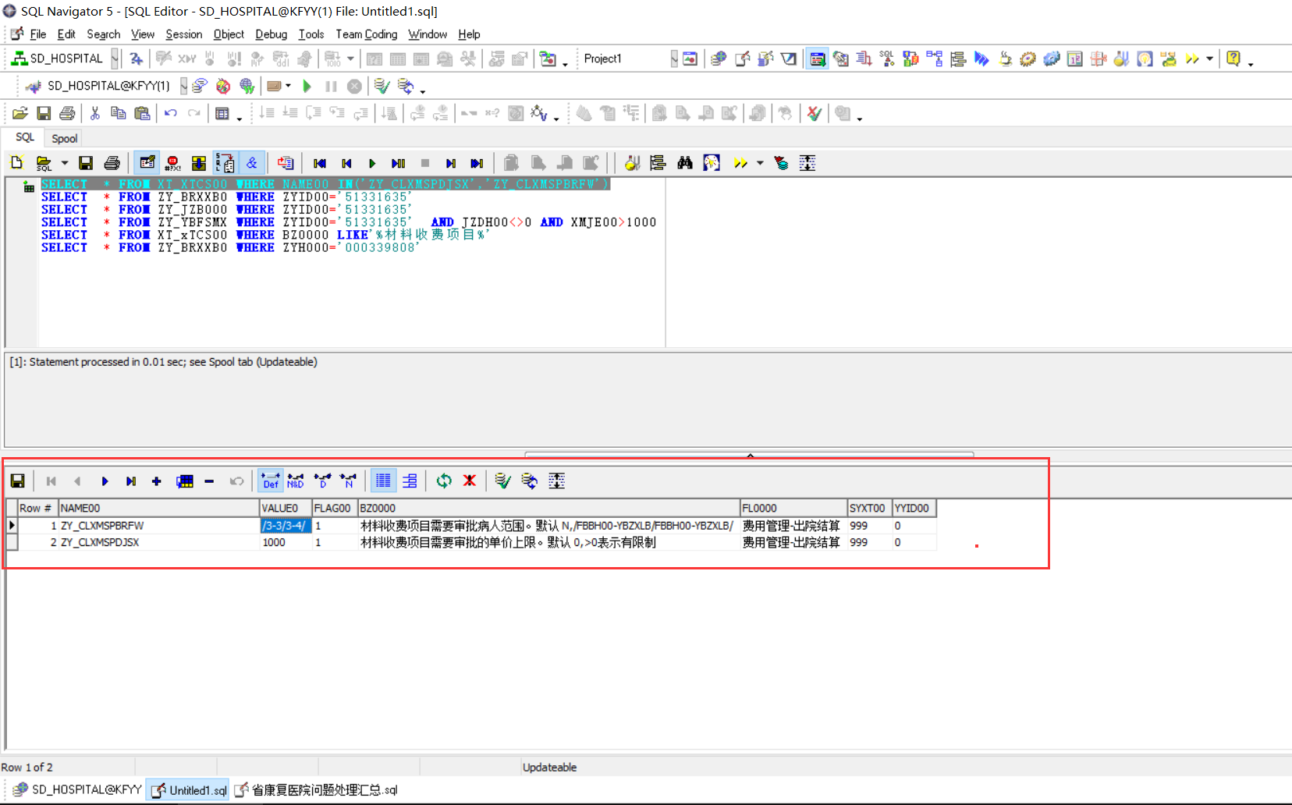The image size is (1292, 805).
Task: Click the Java coffee cup icon
Action: (1005, 59)
